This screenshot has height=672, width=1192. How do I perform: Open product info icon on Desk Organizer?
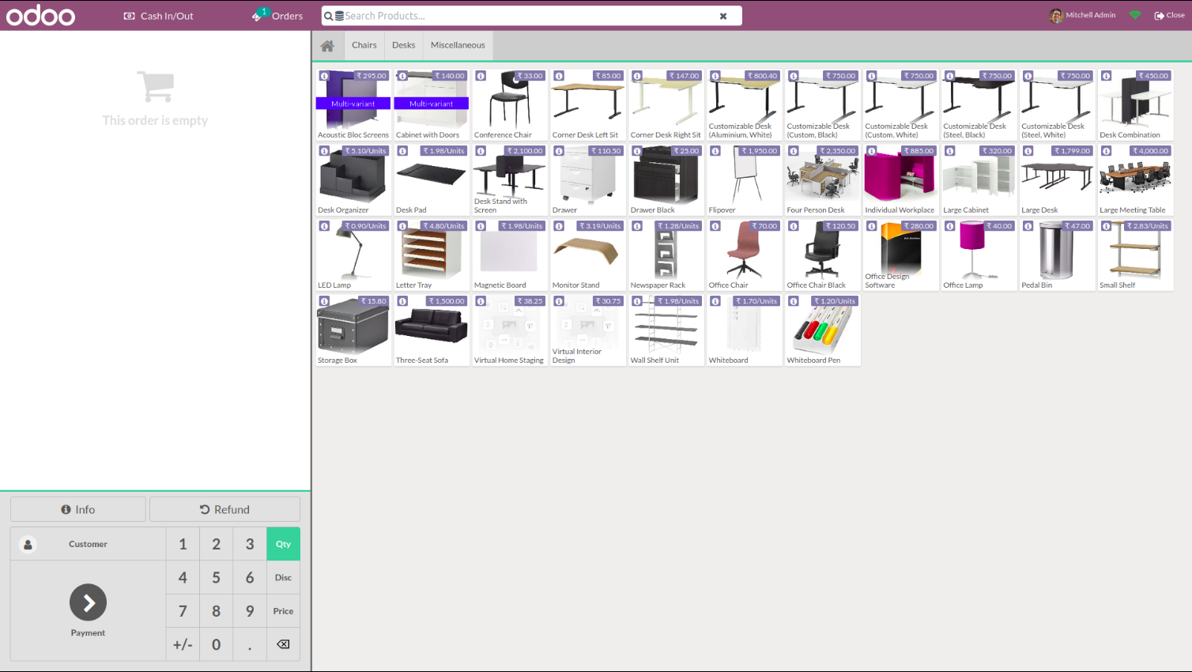pyautogui.click(x=324, y=151)
